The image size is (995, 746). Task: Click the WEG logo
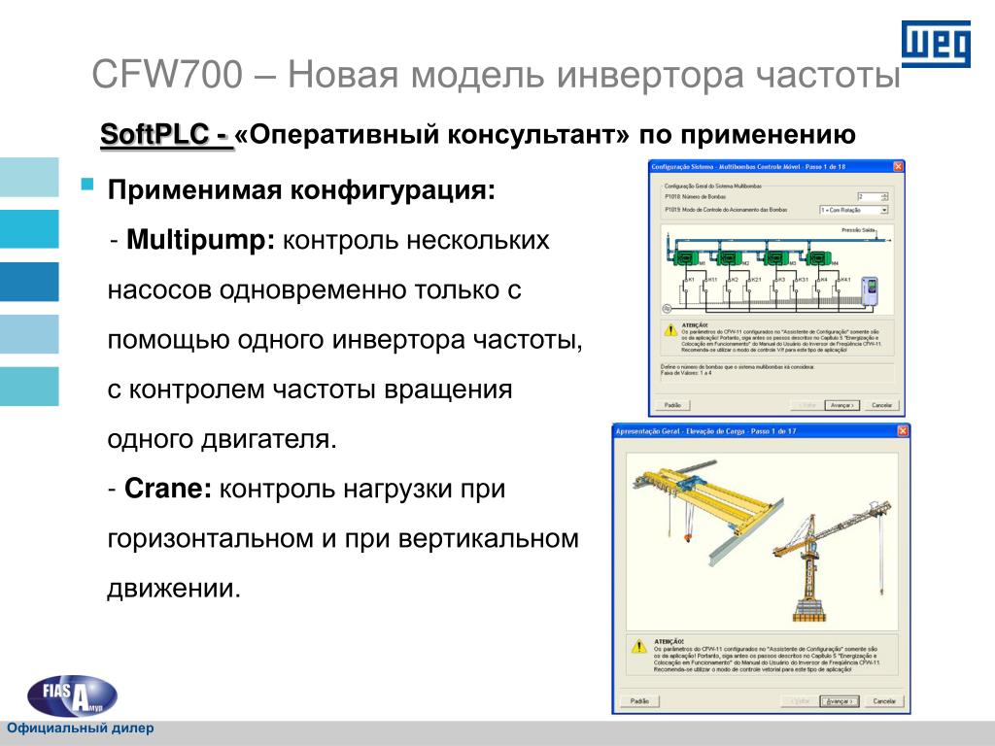point(936,43)
